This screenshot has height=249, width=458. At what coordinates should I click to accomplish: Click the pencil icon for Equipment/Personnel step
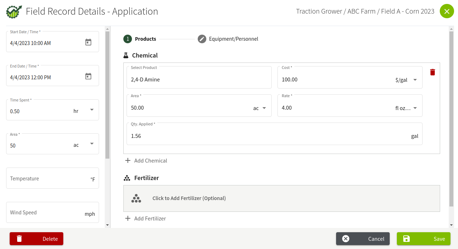pos(202,39)
